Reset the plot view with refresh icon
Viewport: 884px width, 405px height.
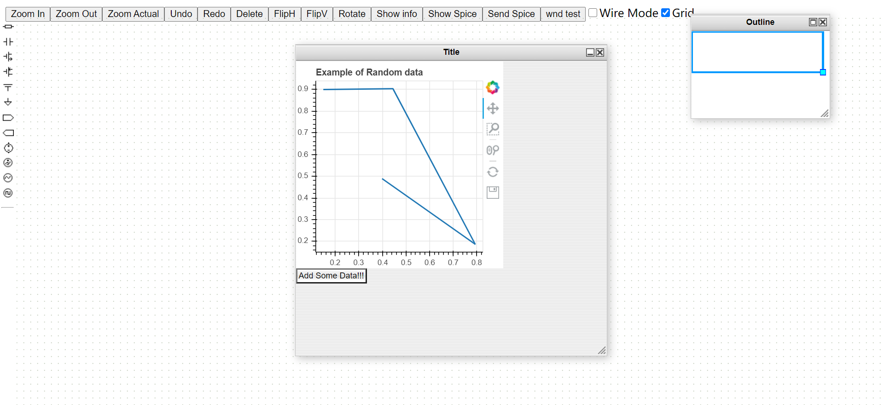(x=493, y=172)
